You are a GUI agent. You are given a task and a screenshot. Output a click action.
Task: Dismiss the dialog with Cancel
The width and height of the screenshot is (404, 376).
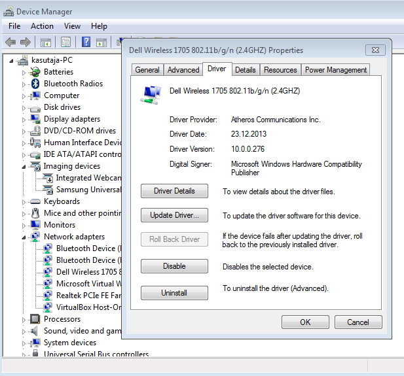[x=358, y=322]
